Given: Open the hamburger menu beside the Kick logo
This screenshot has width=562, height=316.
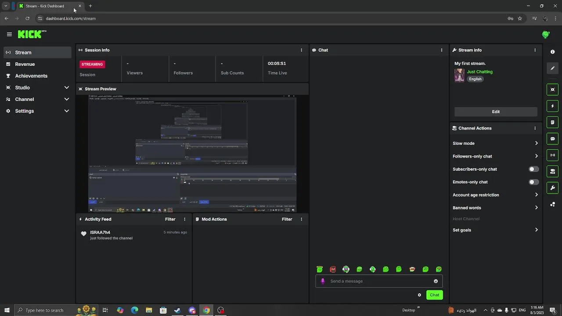Looking at the screenshot, I should [9, 34].
